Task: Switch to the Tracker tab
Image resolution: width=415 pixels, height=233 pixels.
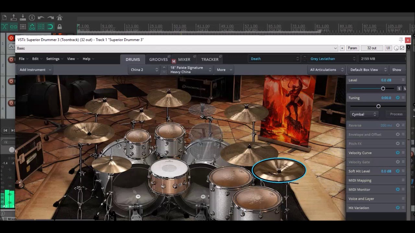Action: 210,60
